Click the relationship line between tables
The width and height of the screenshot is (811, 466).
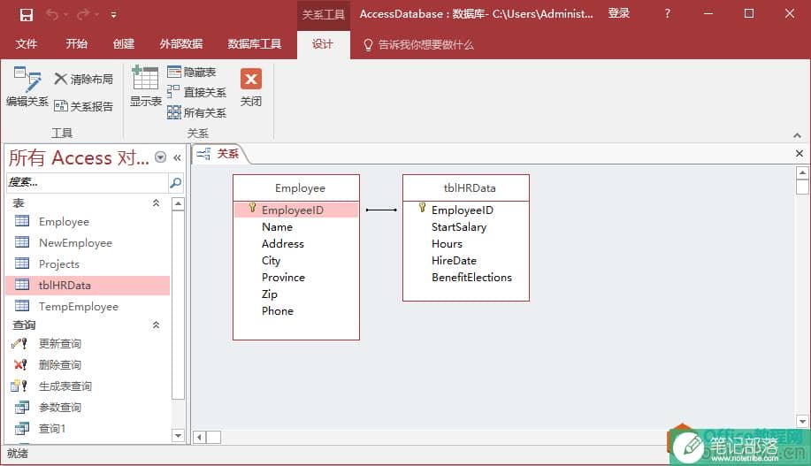(x=381, y=210)
